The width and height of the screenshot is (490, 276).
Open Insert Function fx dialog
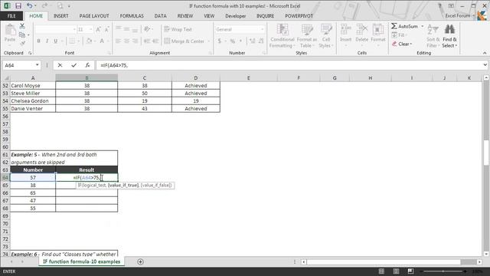click(x=87, y=65)
